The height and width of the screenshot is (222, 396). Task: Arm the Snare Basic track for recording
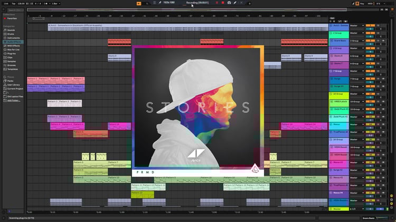click(383, 41)
